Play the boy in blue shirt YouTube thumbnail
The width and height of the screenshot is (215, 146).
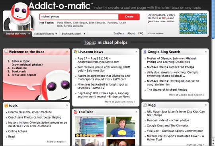pyautogui.click(x=121, y=127)
